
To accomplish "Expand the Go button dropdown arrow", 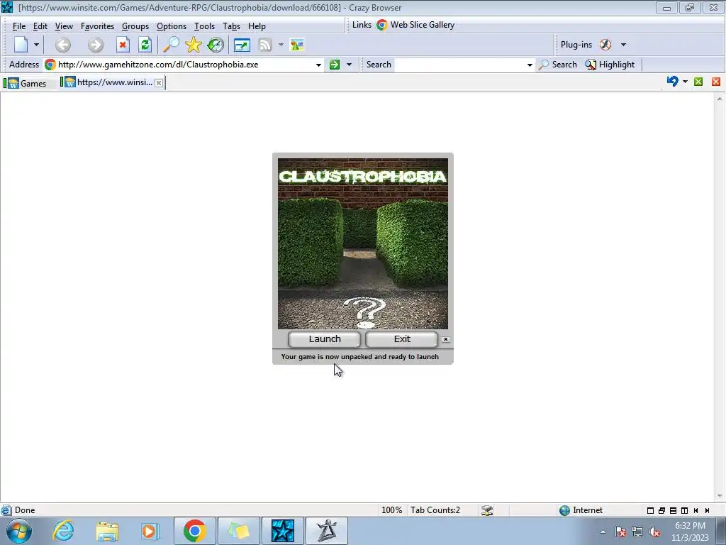I will coord(349,65).
